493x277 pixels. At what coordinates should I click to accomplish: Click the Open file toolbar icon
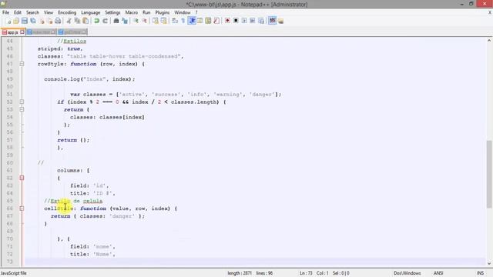pos(16,21)
